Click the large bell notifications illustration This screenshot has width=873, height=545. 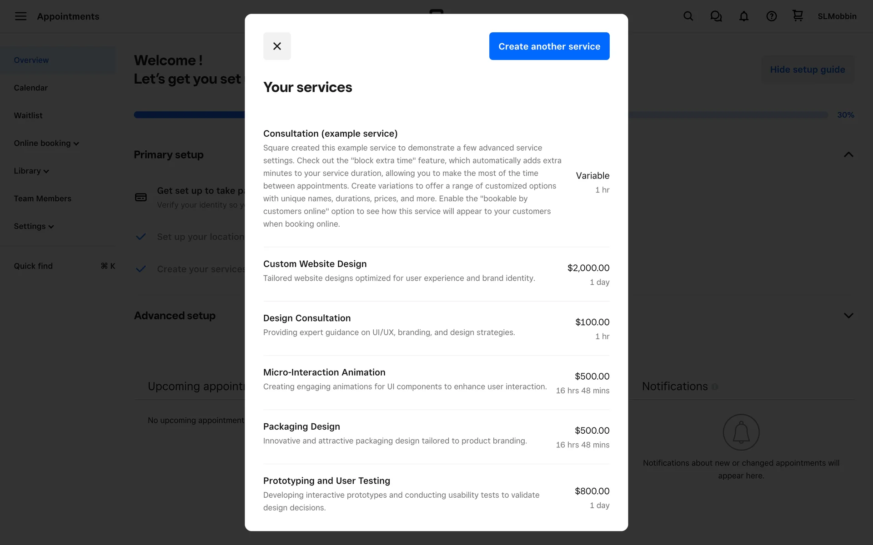[x=741, y=432]
